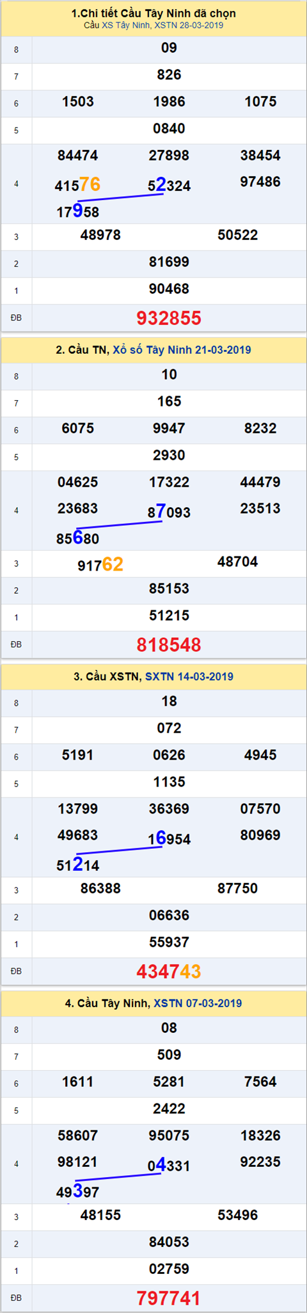Click number 97486

click(260, 182)
